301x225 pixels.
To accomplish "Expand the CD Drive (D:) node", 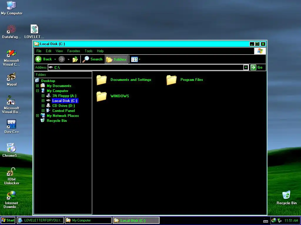I will tap(43, 105).
